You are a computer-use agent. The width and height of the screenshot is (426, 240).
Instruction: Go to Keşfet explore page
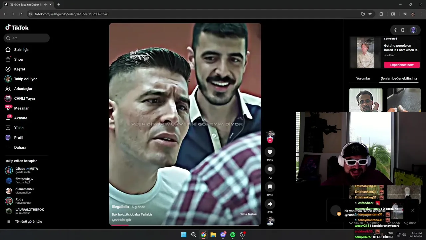(19, 69)
